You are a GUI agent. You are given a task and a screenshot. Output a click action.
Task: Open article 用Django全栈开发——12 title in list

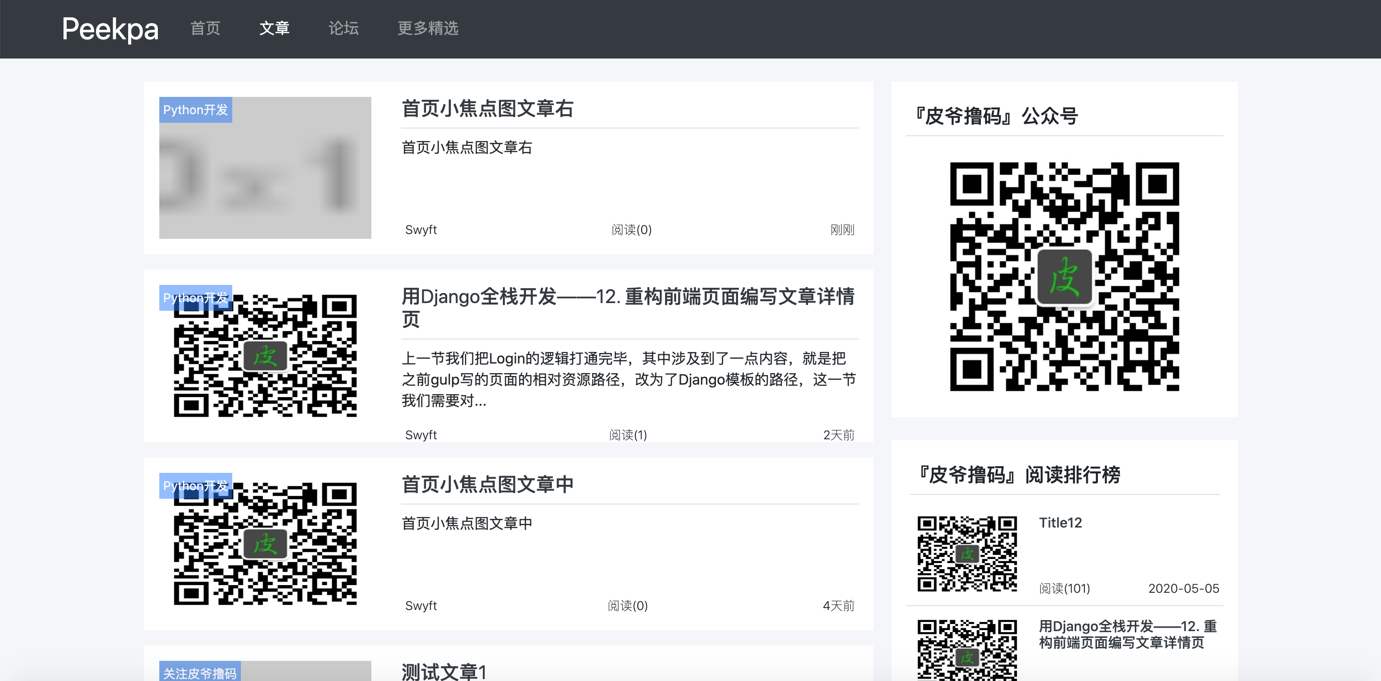pyautogui.click(x=628, y=307)
